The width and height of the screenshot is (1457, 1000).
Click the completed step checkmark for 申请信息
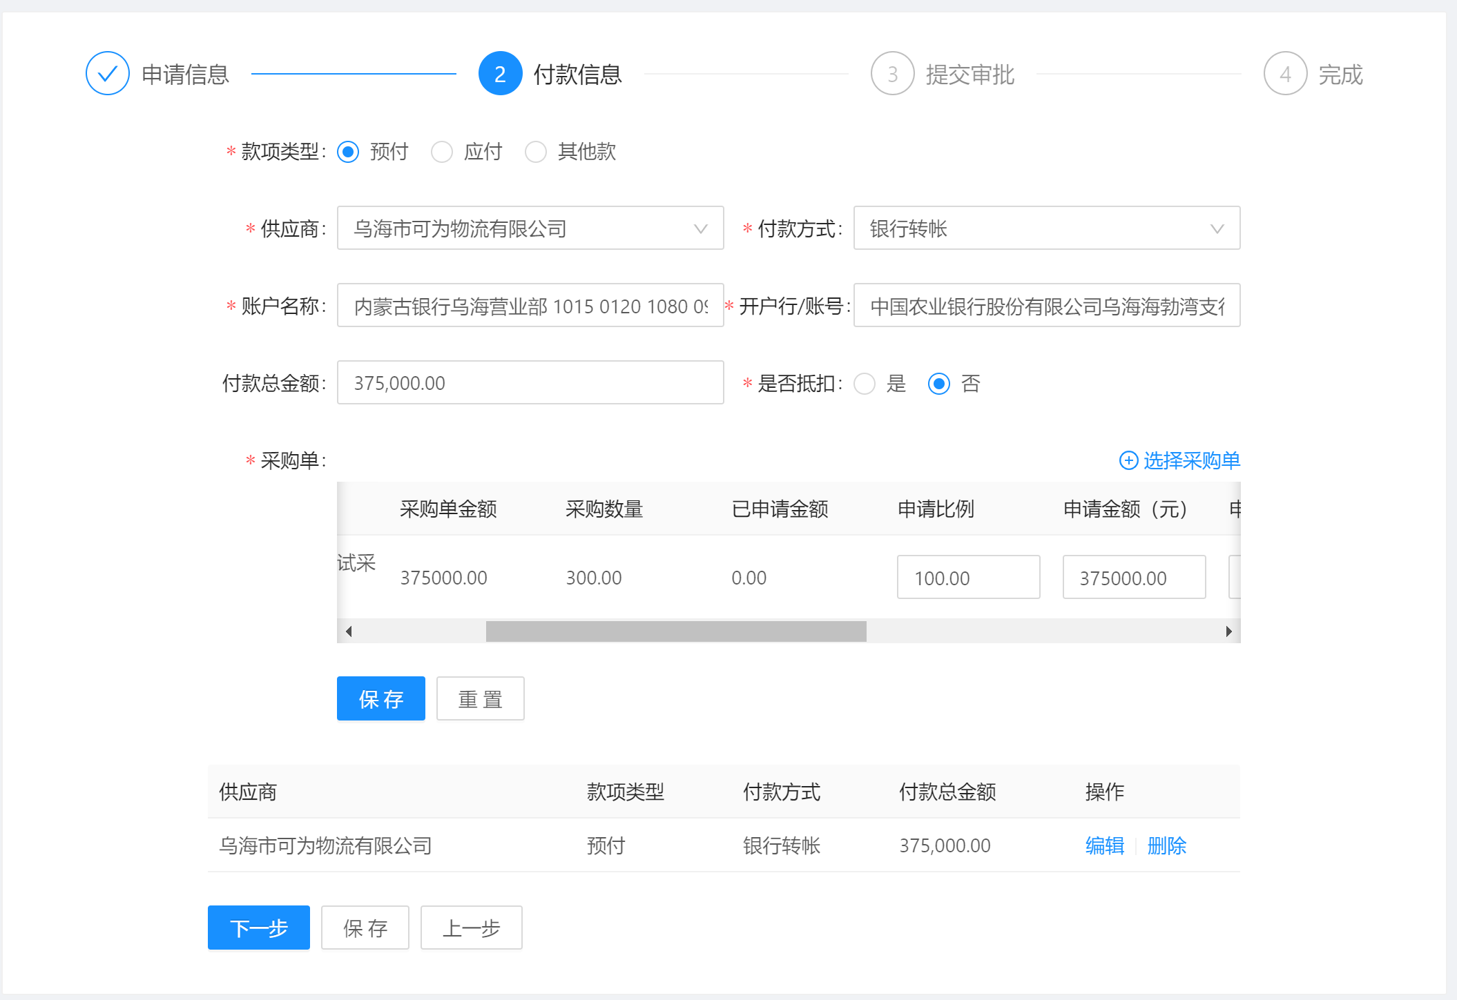[107, 74]
